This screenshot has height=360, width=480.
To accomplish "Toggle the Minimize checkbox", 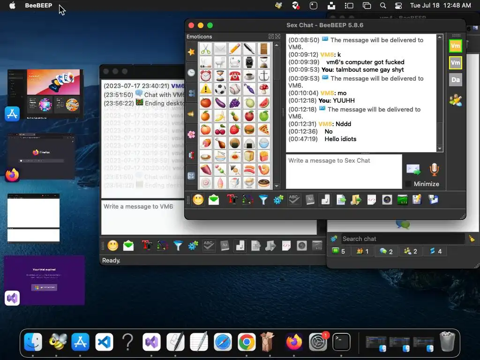I will [x=408, y=184].
